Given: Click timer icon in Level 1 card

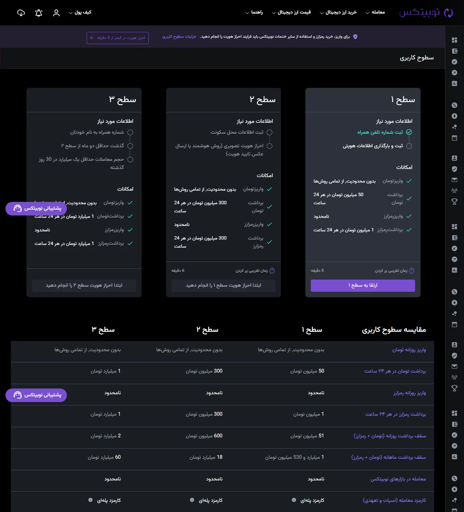Looking at the screenshot, I should coord(412,271).
